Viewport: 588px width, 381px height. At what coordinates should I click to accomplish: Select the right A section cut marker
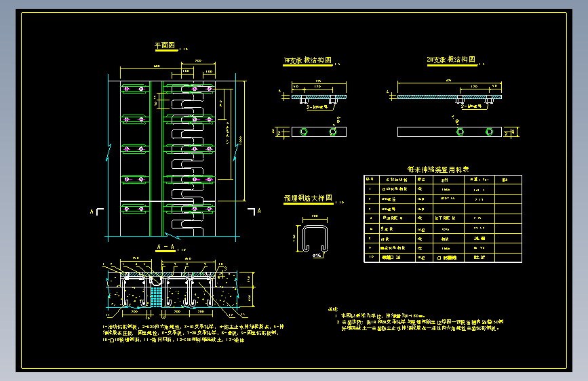254,212
